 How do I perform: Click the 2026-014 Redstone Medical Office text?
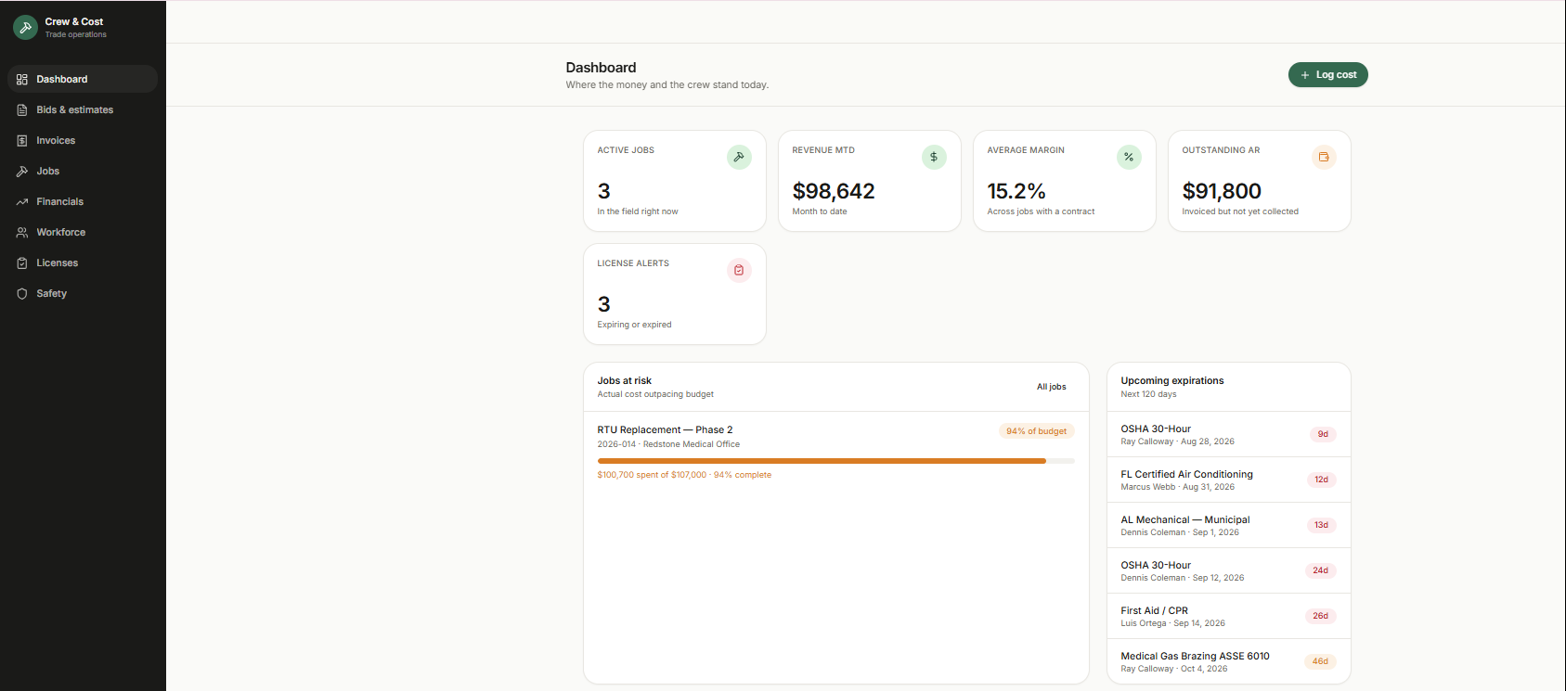pyautogui.click(x=668, y=444)
